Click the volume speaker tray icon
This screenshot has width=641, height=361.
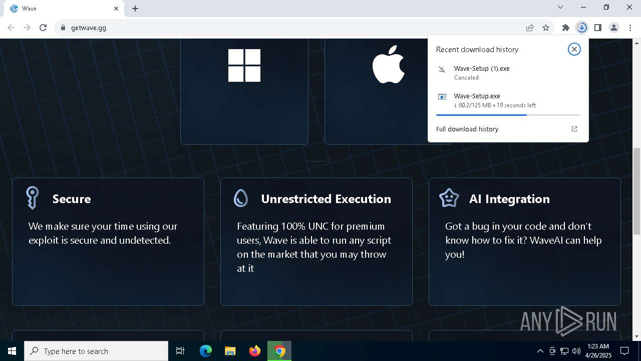click(x=576, y=351)
